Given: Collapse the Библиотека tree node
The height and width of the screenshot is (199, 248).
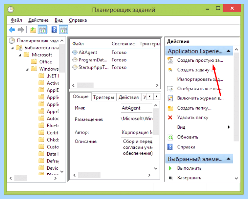Looking at the screenshot, I should (12, 48).
